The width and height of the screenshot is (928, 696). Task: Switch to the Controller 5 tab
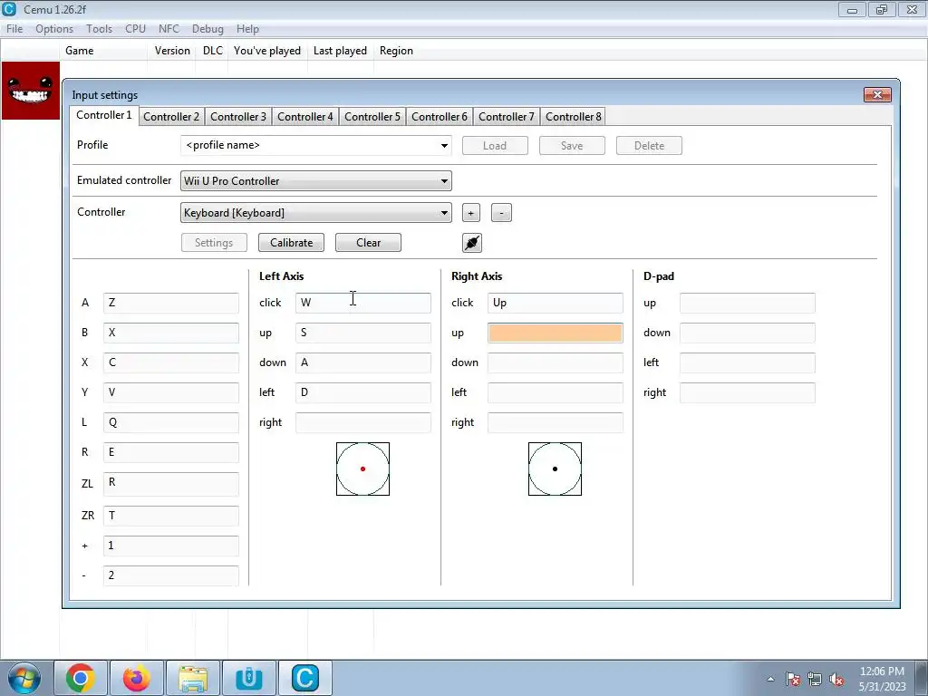coord(372,117)
